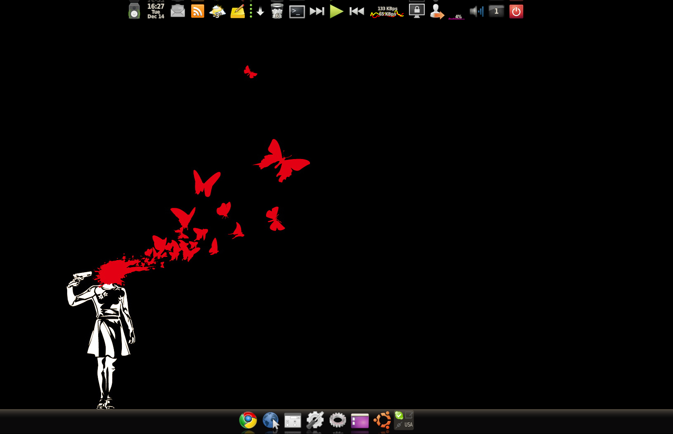The width and height of the screenshot is (673, 434).
Task: Open the preferences window icon in dock
Action: (x=293, y=420)
